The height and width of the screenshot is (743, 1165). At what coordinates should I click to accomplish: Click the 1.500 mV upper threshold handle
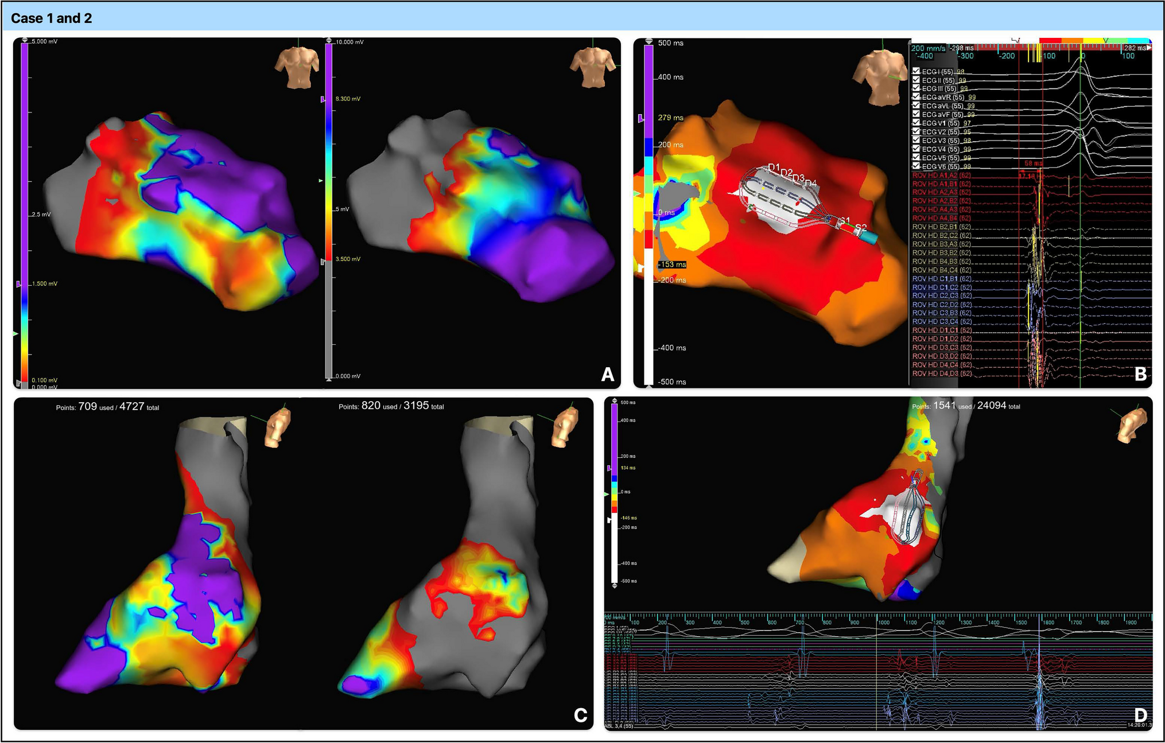click(19, 284)
